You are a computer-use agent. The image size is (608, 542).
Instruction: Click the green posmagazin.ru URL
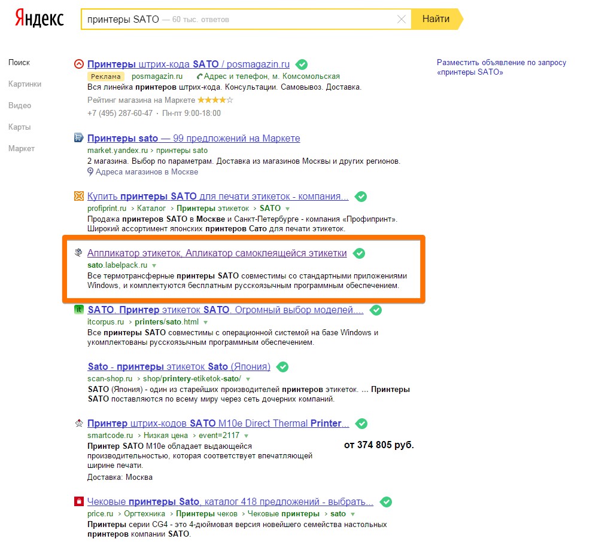(157, 76)
